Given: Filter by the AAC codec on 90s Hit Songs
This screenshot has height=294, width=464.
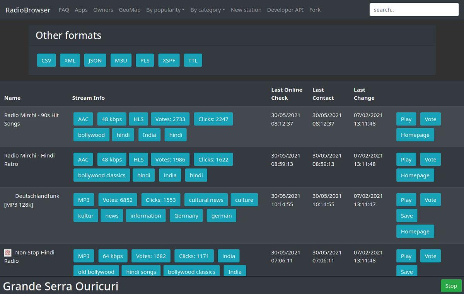Looking at the screenshot, I should 83,119.
